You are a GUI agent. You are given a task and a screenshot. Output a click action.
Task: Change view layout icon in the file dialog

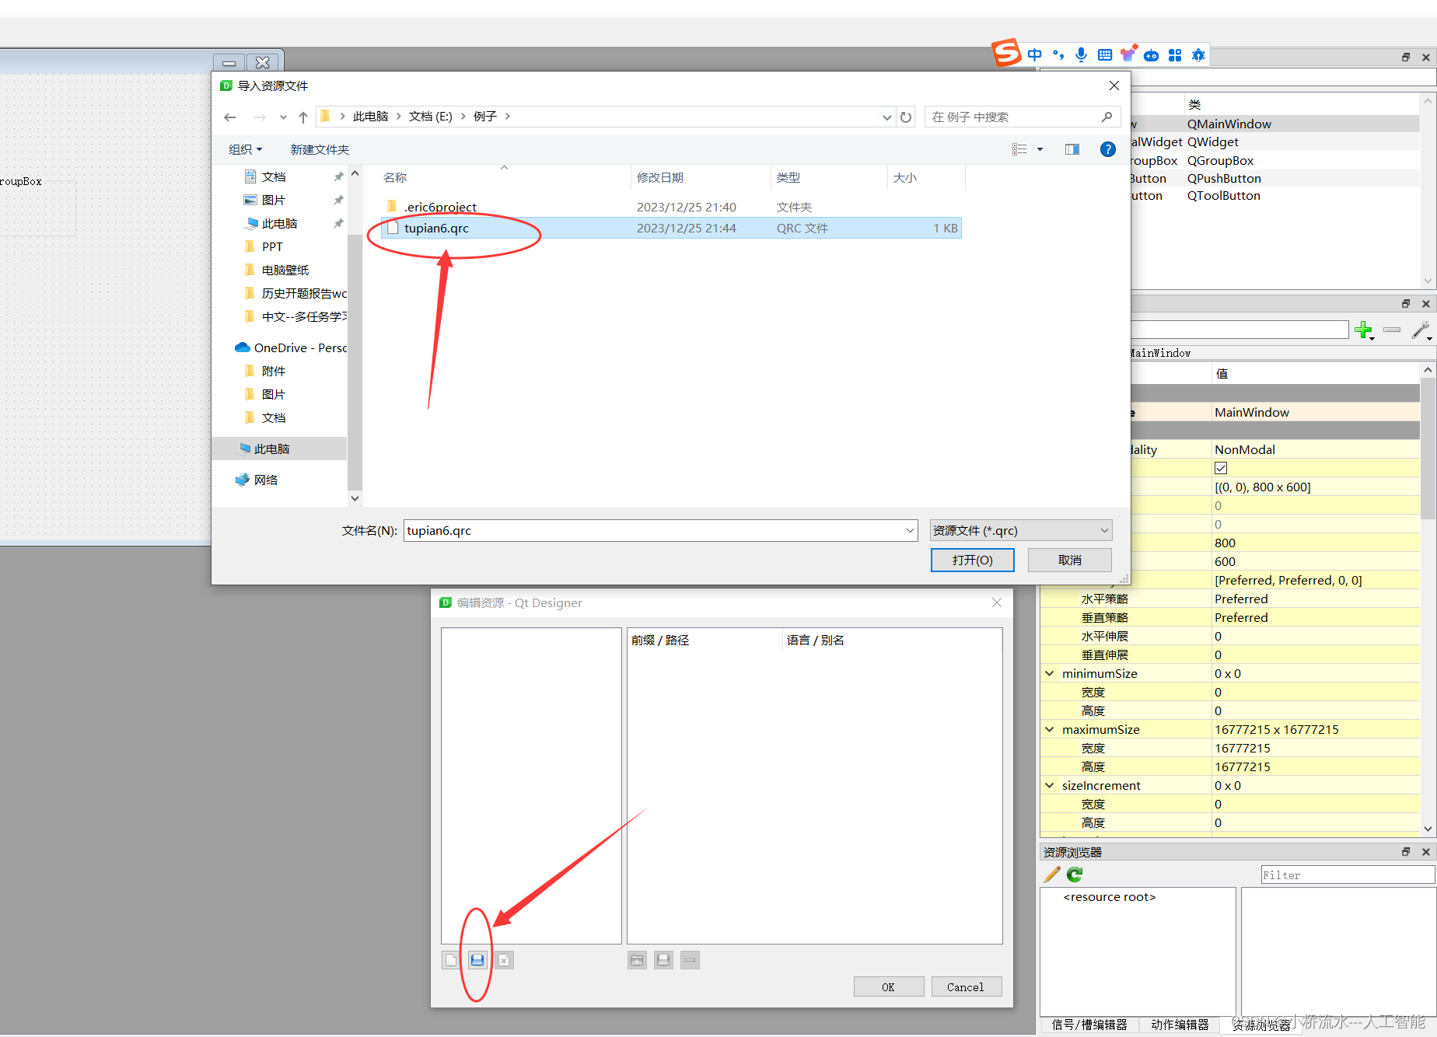1019,149
